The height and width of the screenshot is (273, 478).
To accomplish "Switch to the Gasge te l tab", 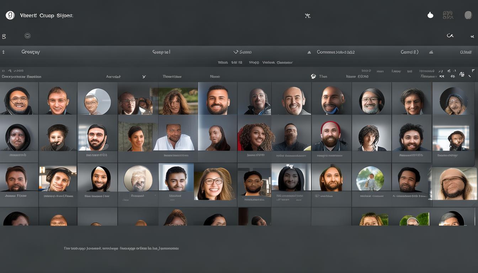I will pyautogui.click(x=161, y=52).
